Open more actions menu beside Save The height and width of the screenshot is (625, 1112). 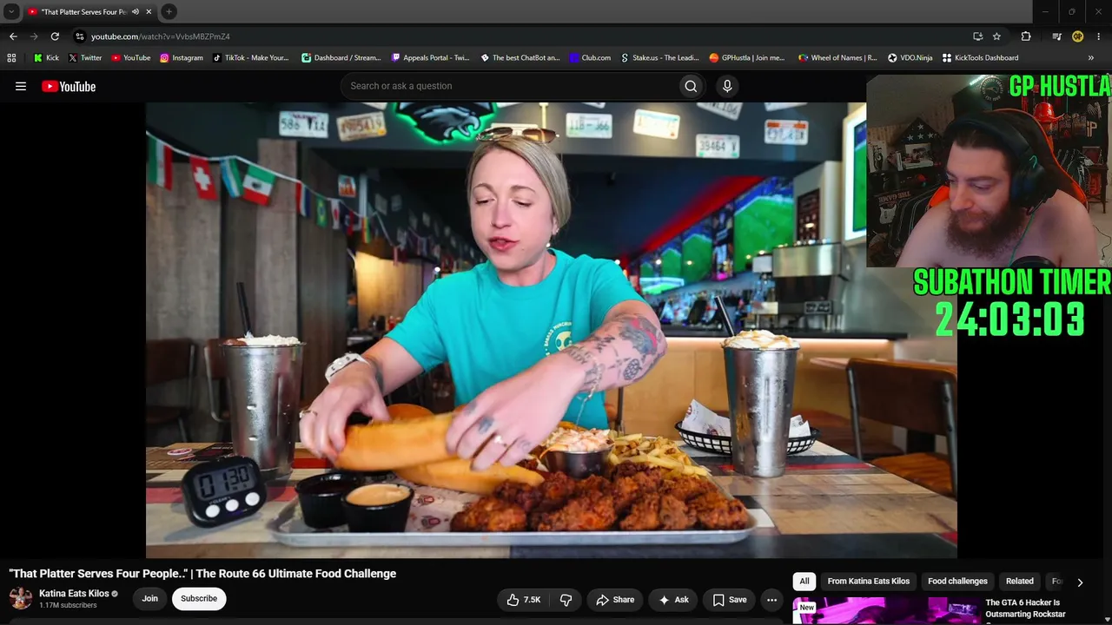(x=771, y=600)
